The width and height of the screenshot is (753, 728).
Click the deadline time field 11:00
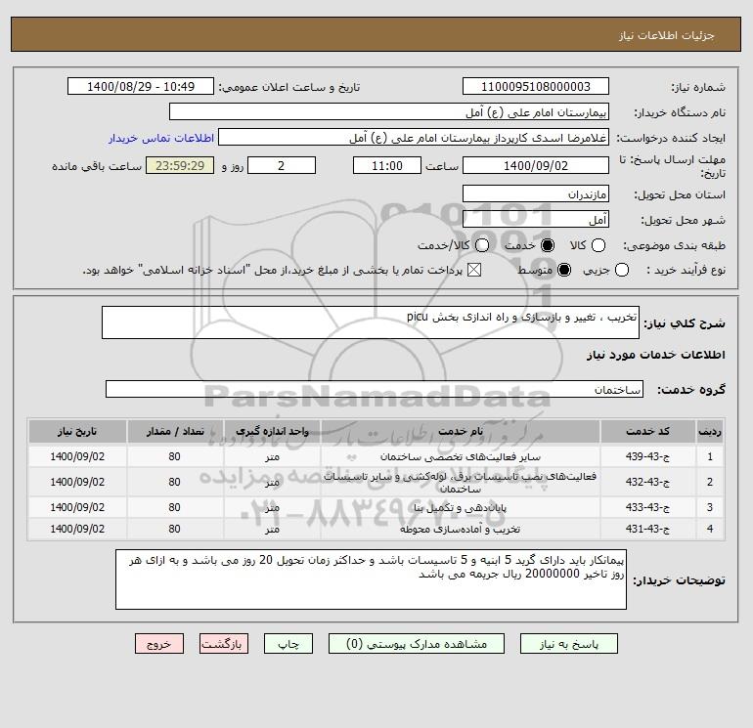click(387, 165)
